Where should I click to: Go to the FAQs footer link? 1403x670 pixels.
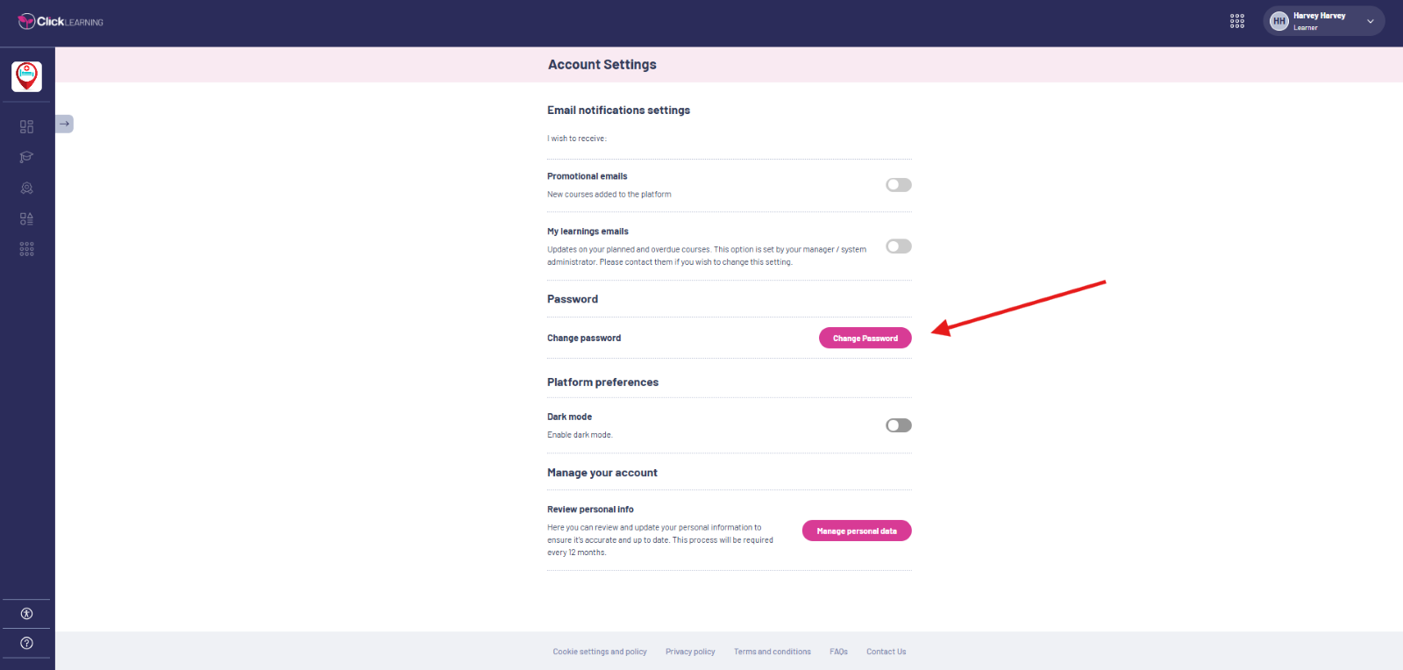click(x=838, y=652)
